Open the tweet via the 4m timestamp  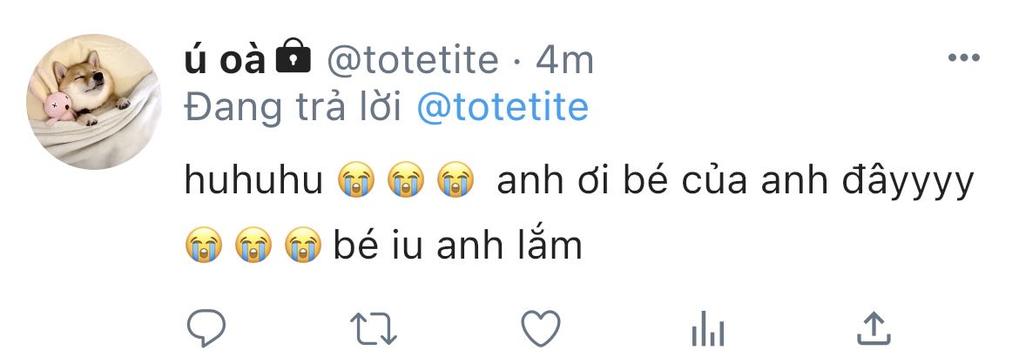click(x=564, y=60)
